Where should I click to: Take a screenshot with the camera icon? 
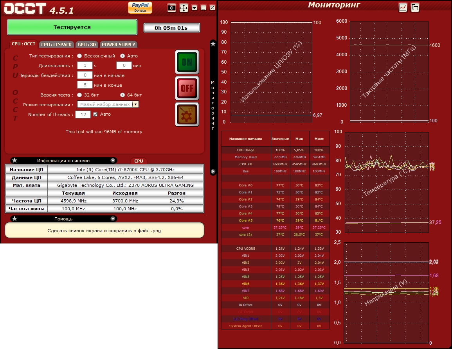tap(171, 8)
